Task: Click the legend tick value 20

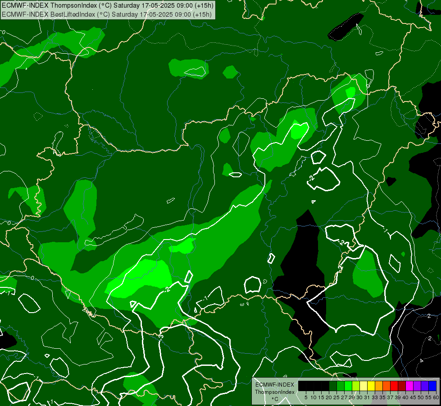Action: pos(329,397)
